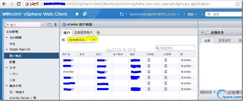Open 客户端插件 in the navigator
The height and width of the screenshot is (101, 243).
click(17, 92)
